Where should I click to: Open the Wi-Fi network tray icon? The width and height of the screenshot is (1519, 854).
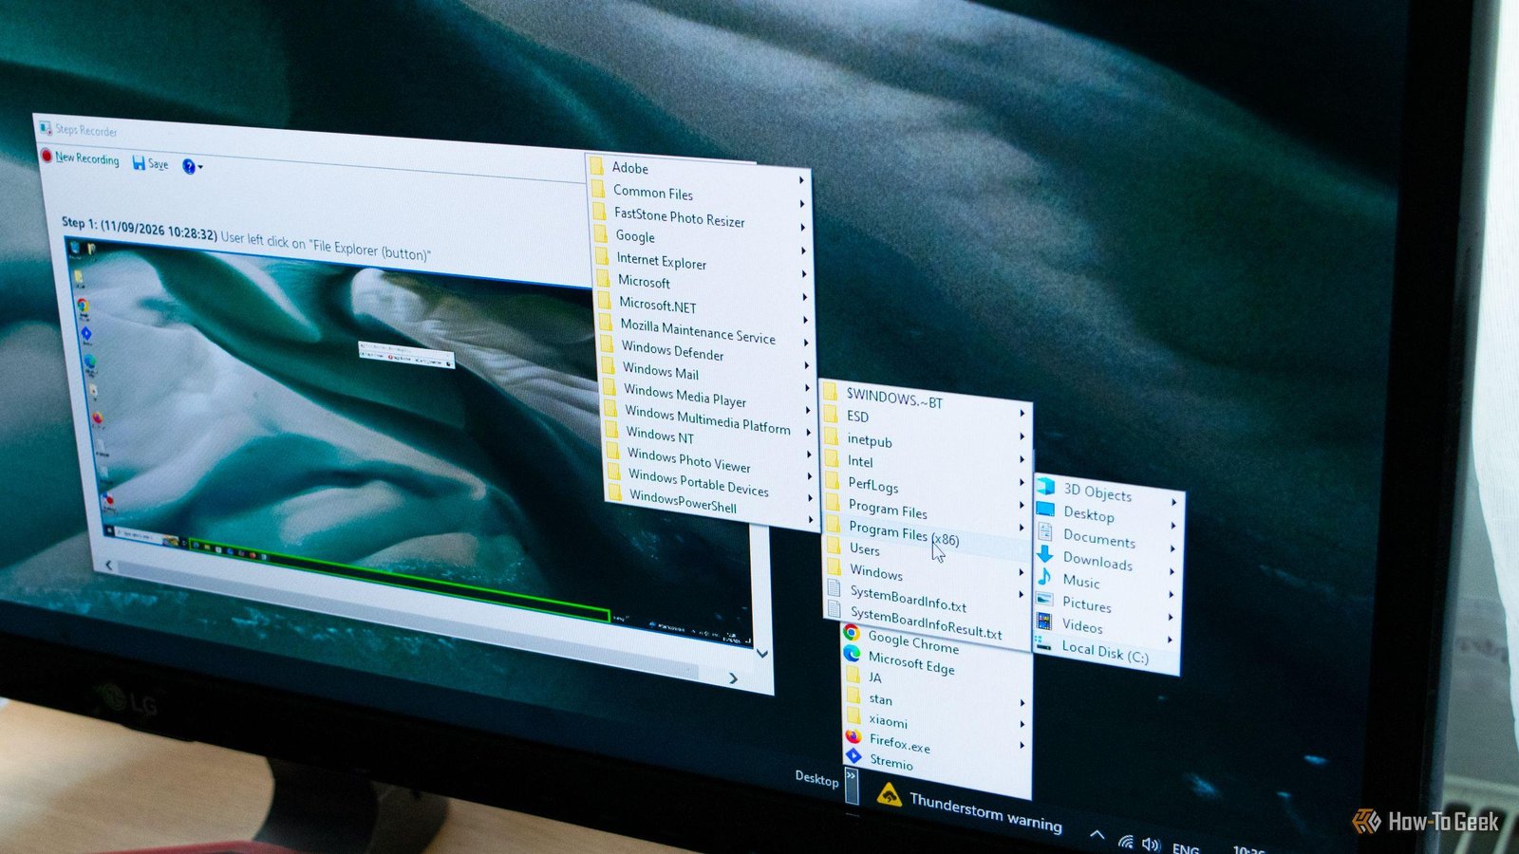coord(1126,841)
